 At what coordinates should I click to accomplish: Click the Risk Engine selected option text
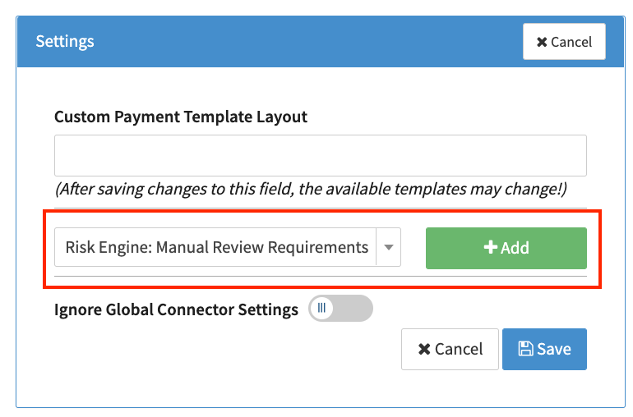(217, 248)
